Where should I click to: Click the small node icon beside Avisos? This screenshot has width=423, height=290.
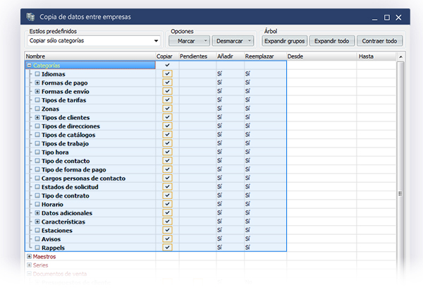click(x=37, y=238)
